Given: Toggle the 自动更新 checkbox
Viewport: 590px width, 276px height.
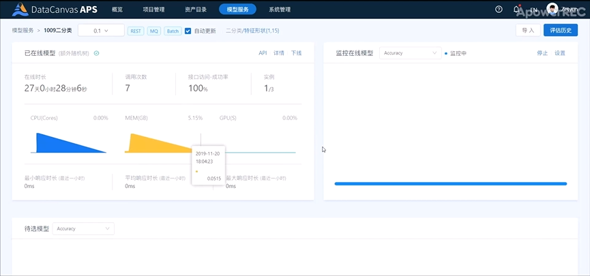Looking at the screenshot, I should coord(188,31).
